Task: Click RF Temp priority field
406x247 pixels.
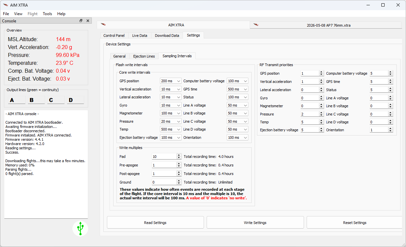Action: 312,122
